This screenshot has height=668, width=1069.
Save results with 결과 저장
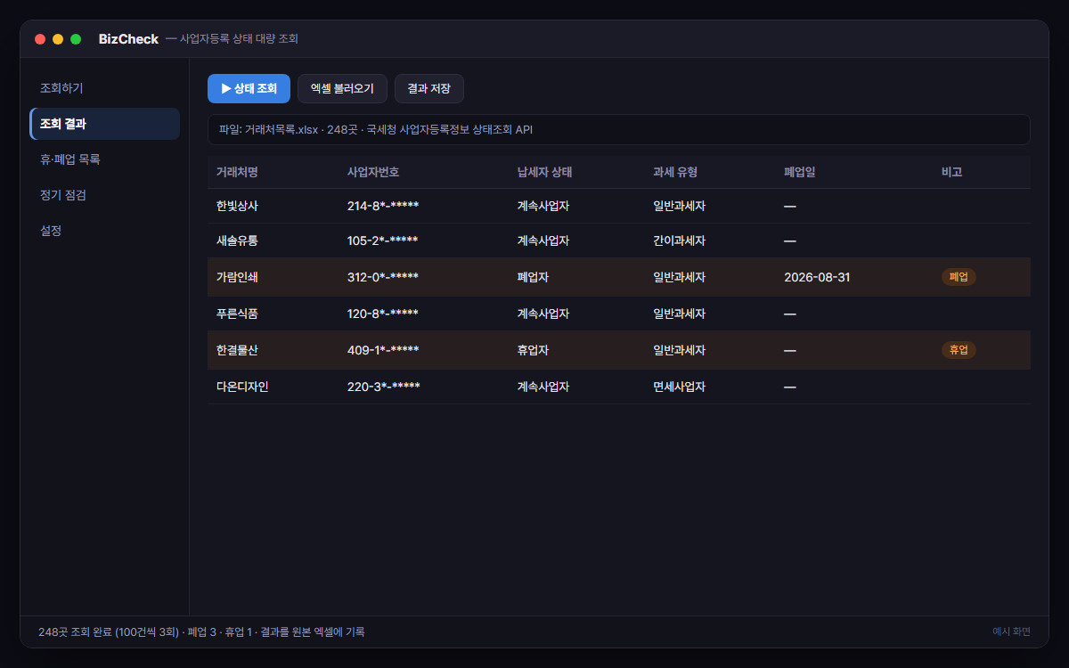(x=428, y=89)
